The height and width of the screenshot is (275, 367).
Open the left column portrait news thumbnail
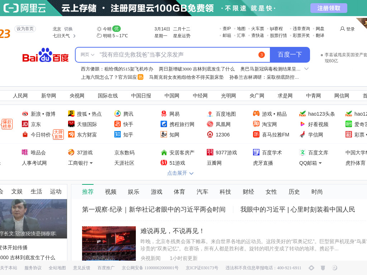[x=33, y=219]
